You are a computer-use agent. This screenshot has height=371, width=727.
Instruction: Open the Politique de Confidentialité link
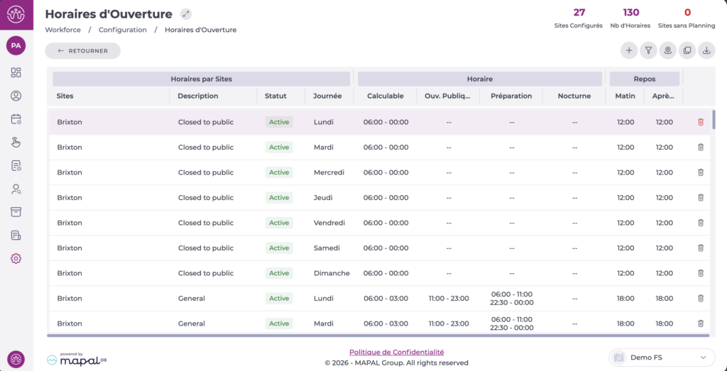[396, 352]
